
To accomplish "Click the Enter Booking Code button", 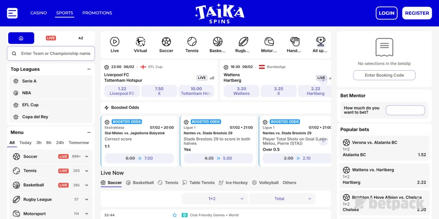I will tap(384, 75).
